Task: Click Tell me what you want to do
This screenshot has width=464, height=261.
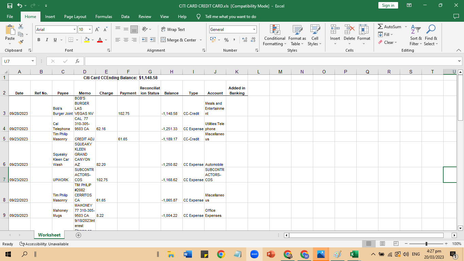Action: (x=231, y=16)
